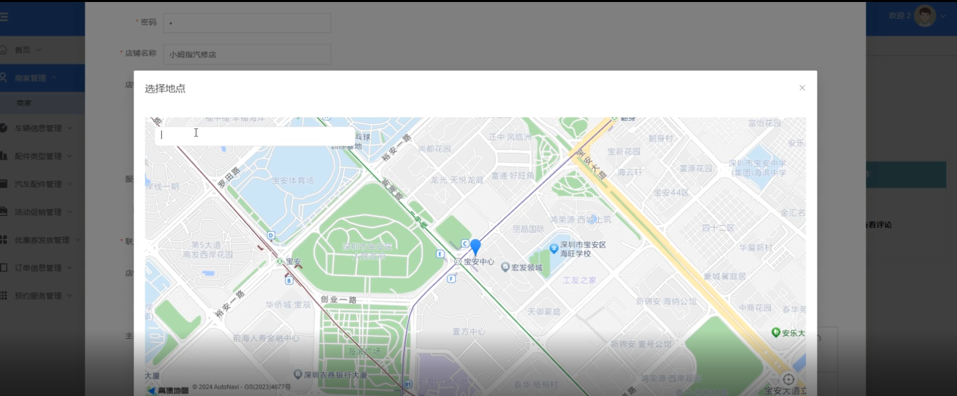This screenshot has width=957, height=396.
Task: Click the blue location pin marker
Action: [475, 247]
